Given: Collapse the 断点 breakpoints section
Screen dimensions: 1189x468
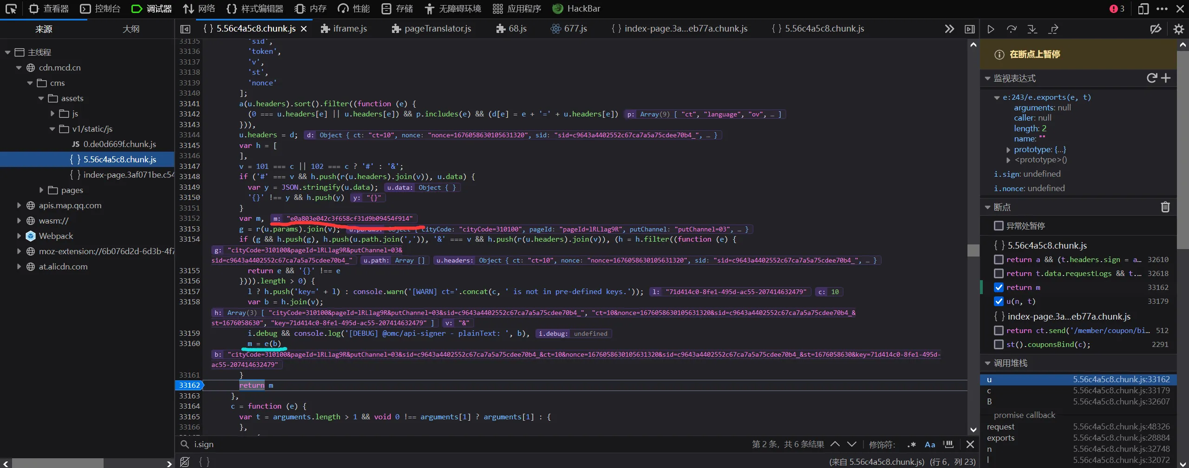Looking at the screenshot, I should coord(987,207).
